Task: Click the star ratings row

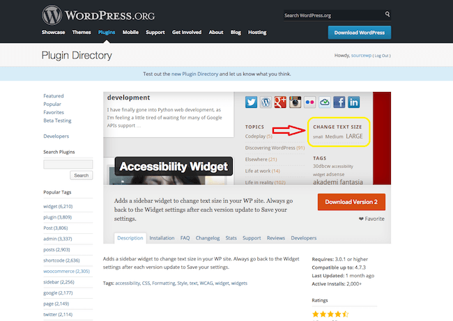Action: click(x=330, y=314)
